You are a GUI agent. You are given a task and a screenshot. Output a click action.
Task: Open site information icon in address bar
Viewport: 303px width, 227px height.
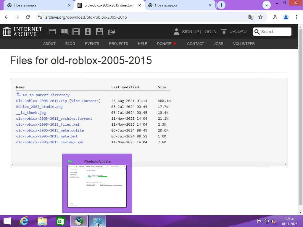(40, 17)
